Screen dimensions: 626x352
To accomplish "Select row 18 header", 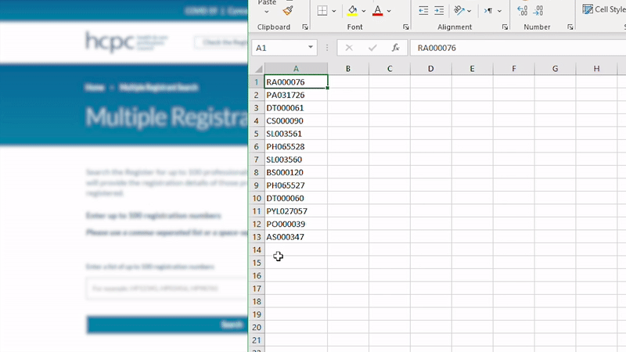I will 257,301.
